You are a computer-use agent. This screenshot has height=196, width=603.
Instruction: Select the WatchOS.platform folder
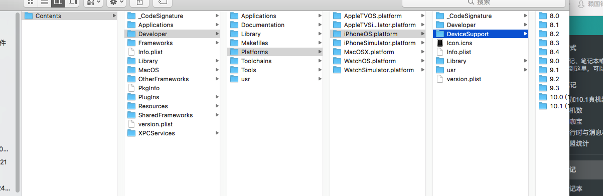[x=378, y=61]
